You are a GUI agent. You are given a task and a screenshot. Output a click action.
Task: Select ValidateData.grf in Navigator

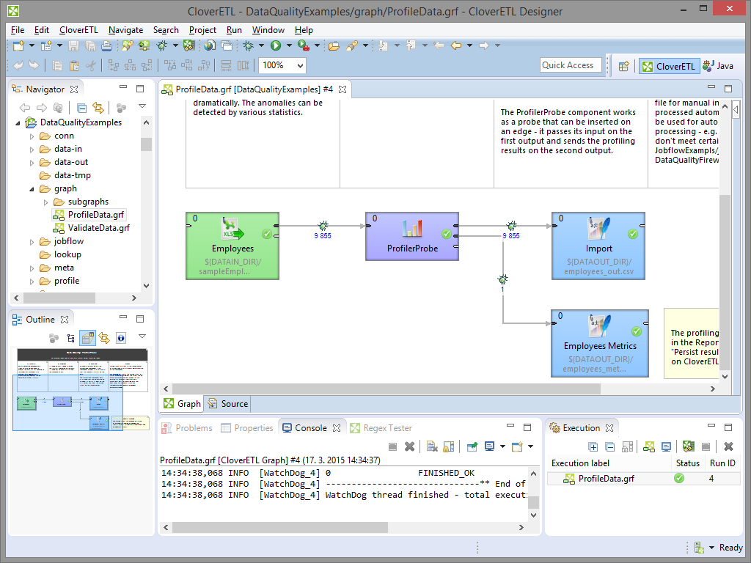[98, 228]
